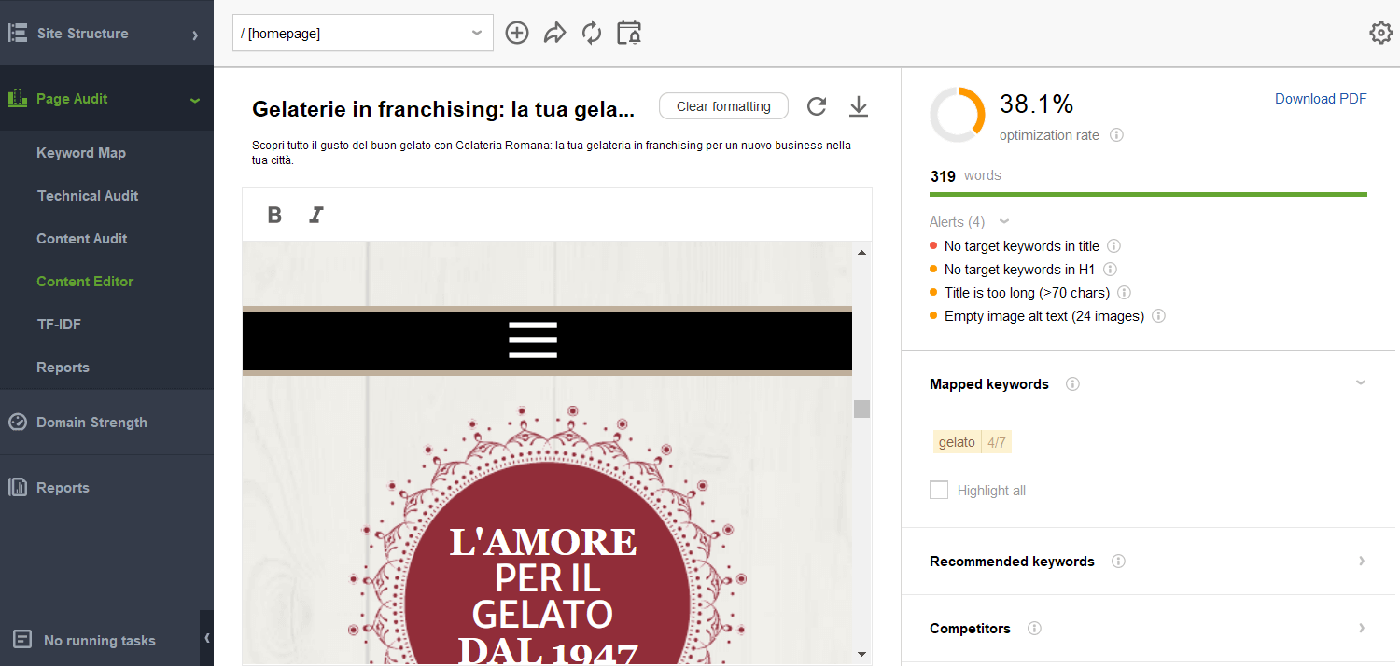Select the gelato mapped keyword tag
Image resolution: width=1400 pixels, height=666 pixels.
coord(972,442)
